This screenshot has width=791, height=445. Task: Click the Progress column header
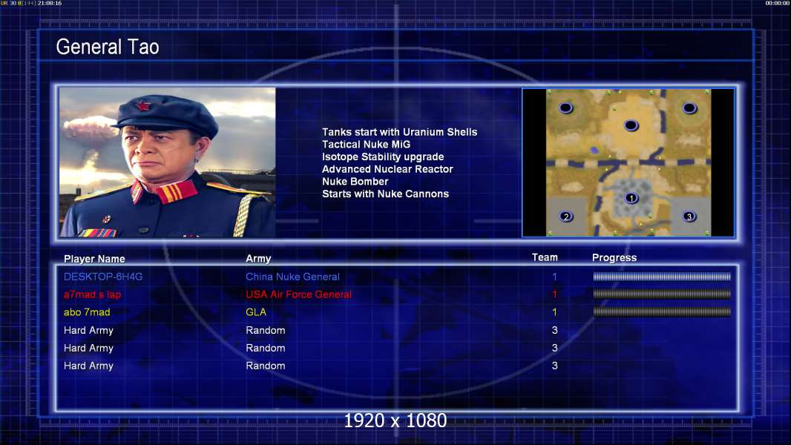coord(614,257)
